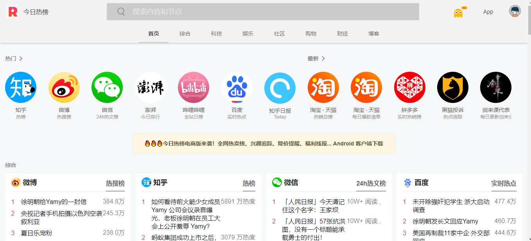Image resolution: width=531 pixels, height=241 pixels.
Task: Open Baidu item 未开除强奸犯学生 浙大启动调查
Action: (x=451, y=206)
